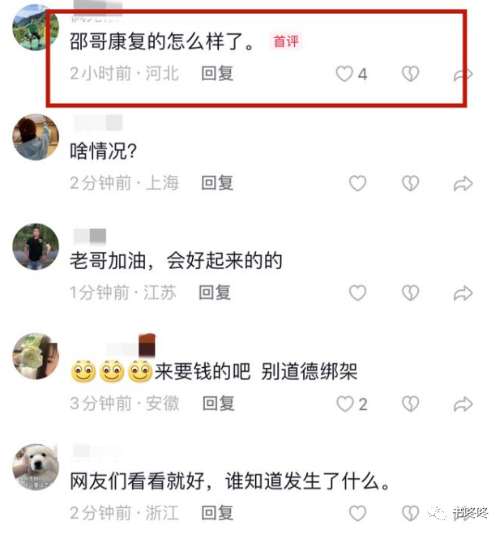Dislike the 老哥加油 comment from 江苏
Viewport: 504px width, 534px height.
(x=410, y=293)
